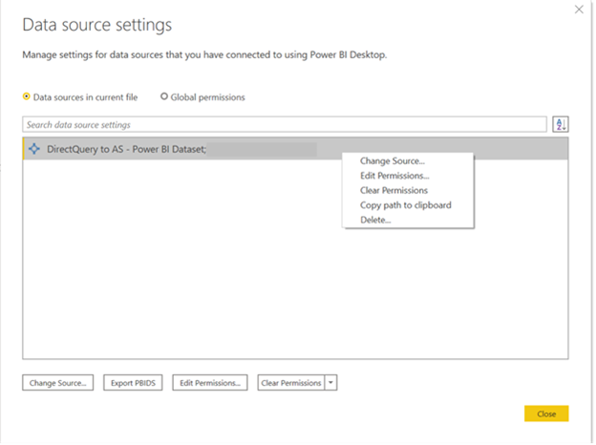Focus the Search data source settings field
596x445 pixels.
click(x=285, y=125)
